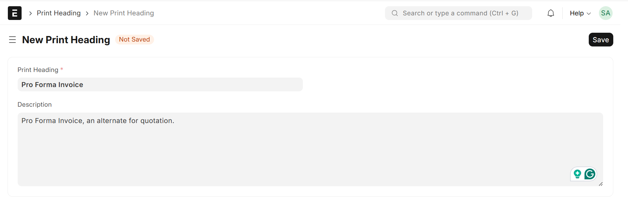Click the Not Saved status badge
628x215 pixels.
point(134,39)
